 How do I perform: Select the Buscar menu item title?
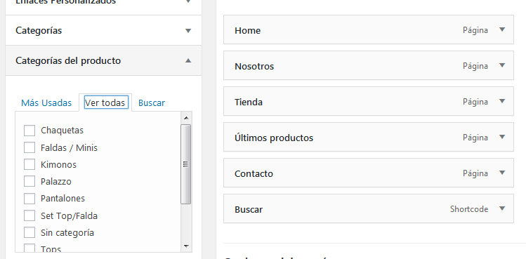(x=249, y=210)
